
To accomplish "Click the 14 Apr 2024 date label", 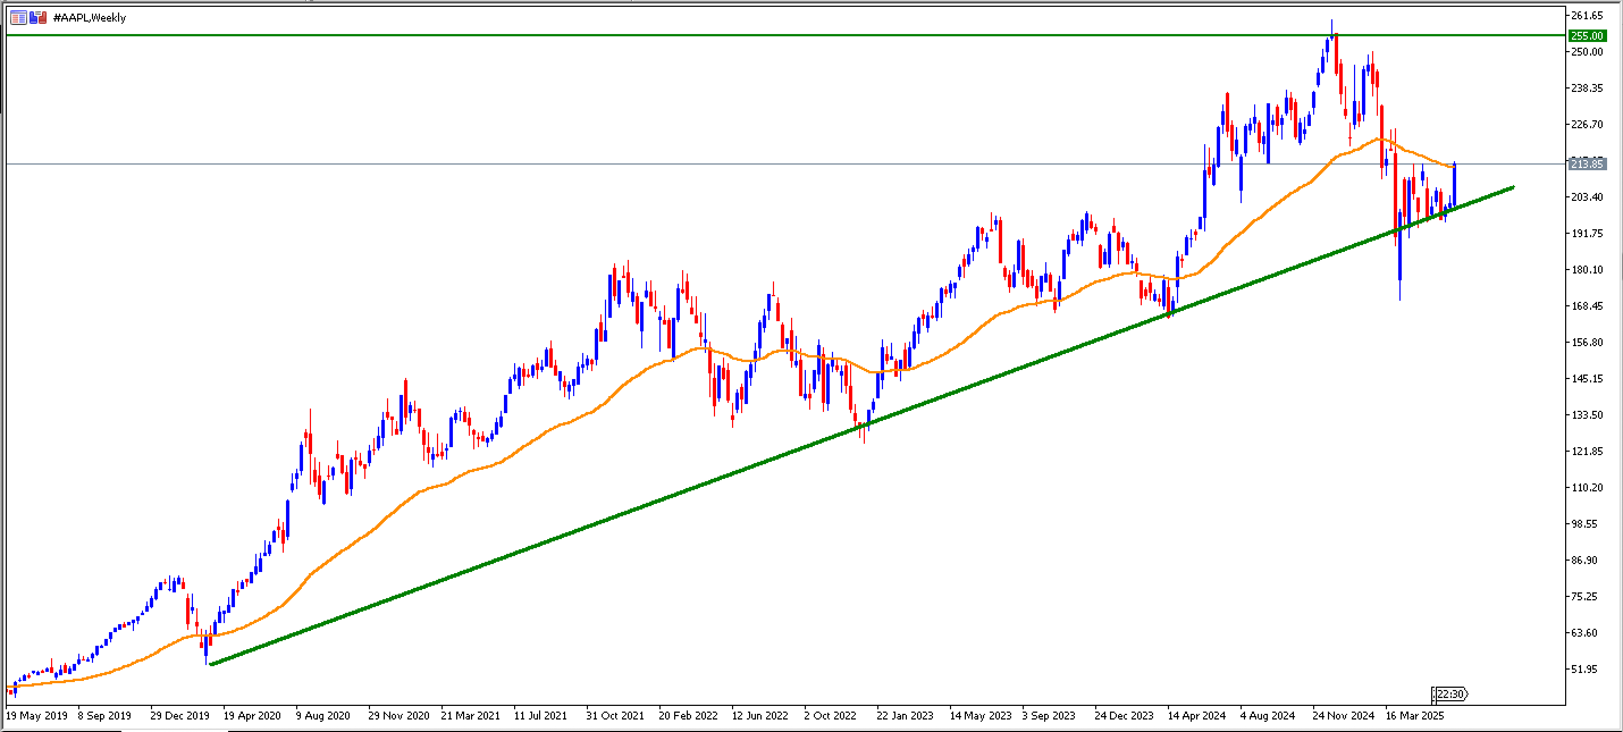I will click(1197, 716).
